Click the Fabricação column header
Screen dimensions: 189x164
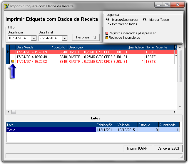(106, 125)
